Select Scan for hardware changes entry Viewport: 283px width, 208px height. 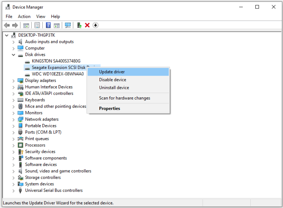(x=128, y=98)
